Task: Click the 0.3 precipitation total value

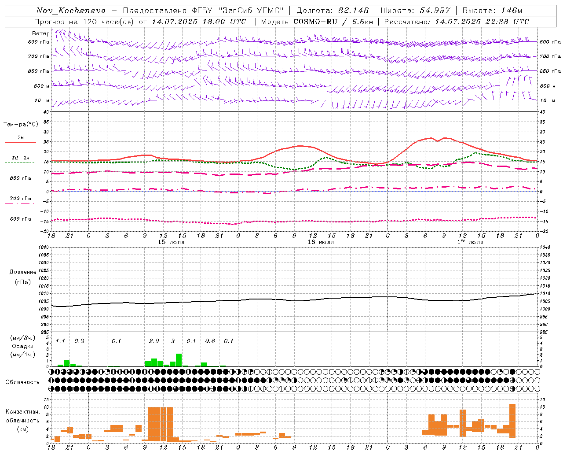Action: pos(79,341)
